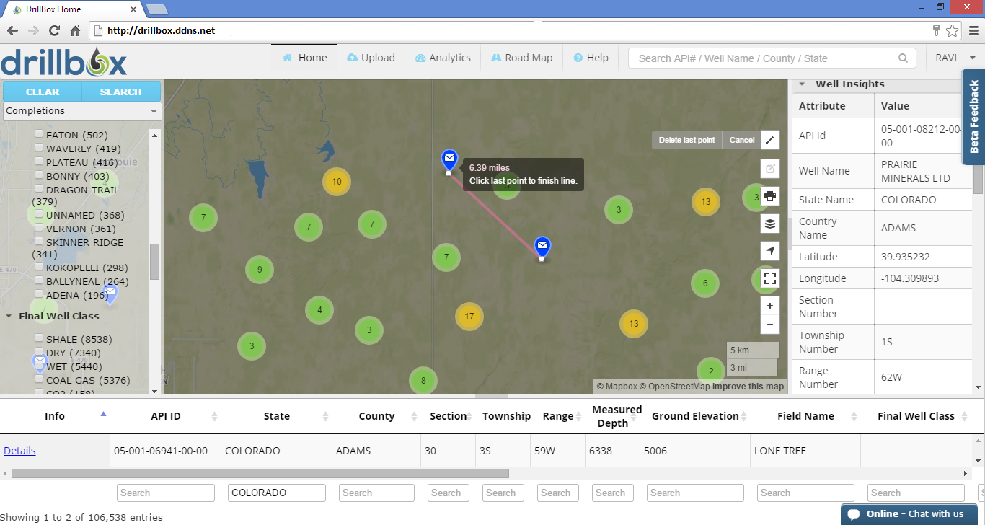This screenshot has width=985, height=525.
Task: Focus the well search box in header
Action: coord(763,58)
